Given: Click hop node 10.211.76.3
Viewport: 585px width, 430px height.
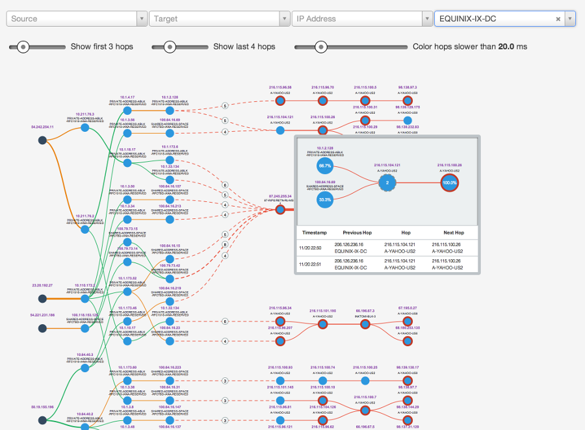Looking at the screenshot, I should (85, 127).
